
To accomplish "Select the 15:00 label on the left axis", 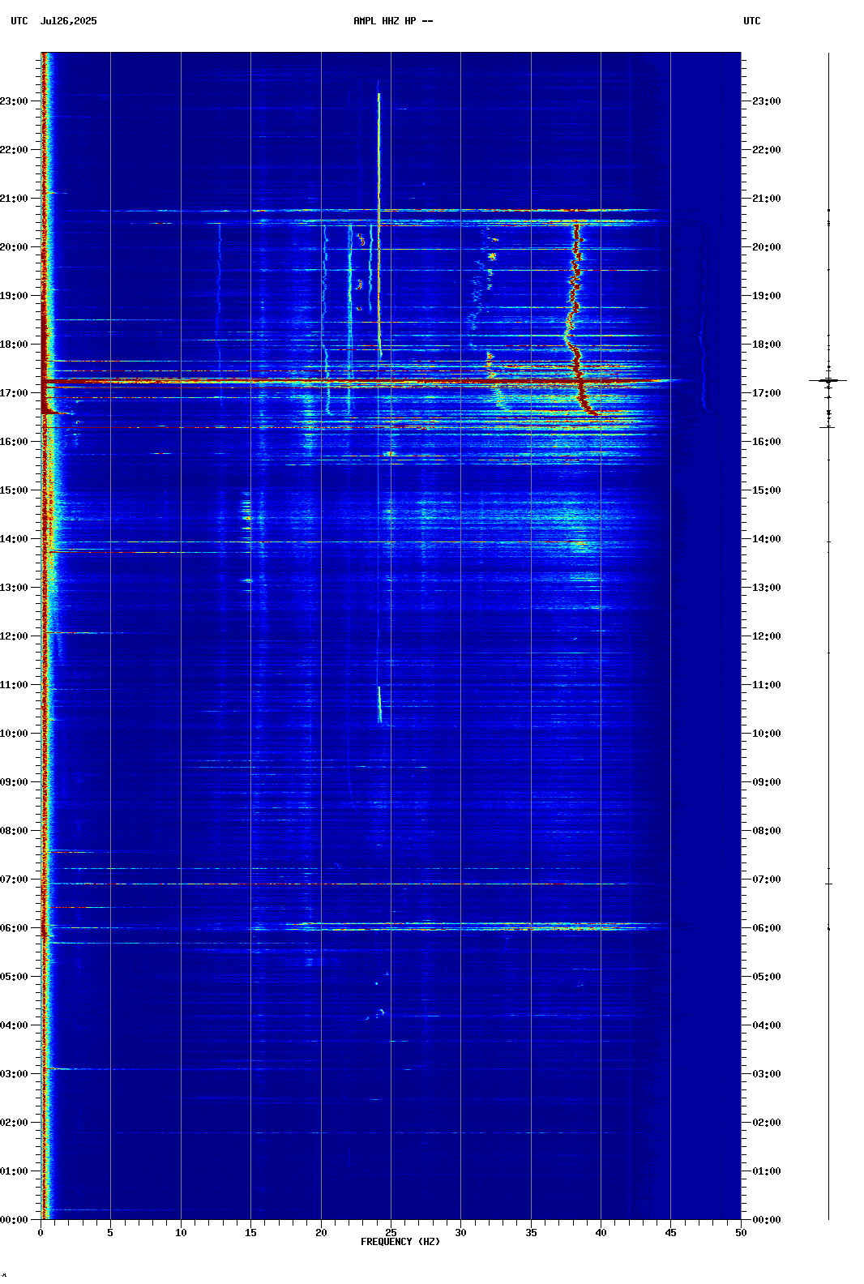I will (x=14, y=490).
